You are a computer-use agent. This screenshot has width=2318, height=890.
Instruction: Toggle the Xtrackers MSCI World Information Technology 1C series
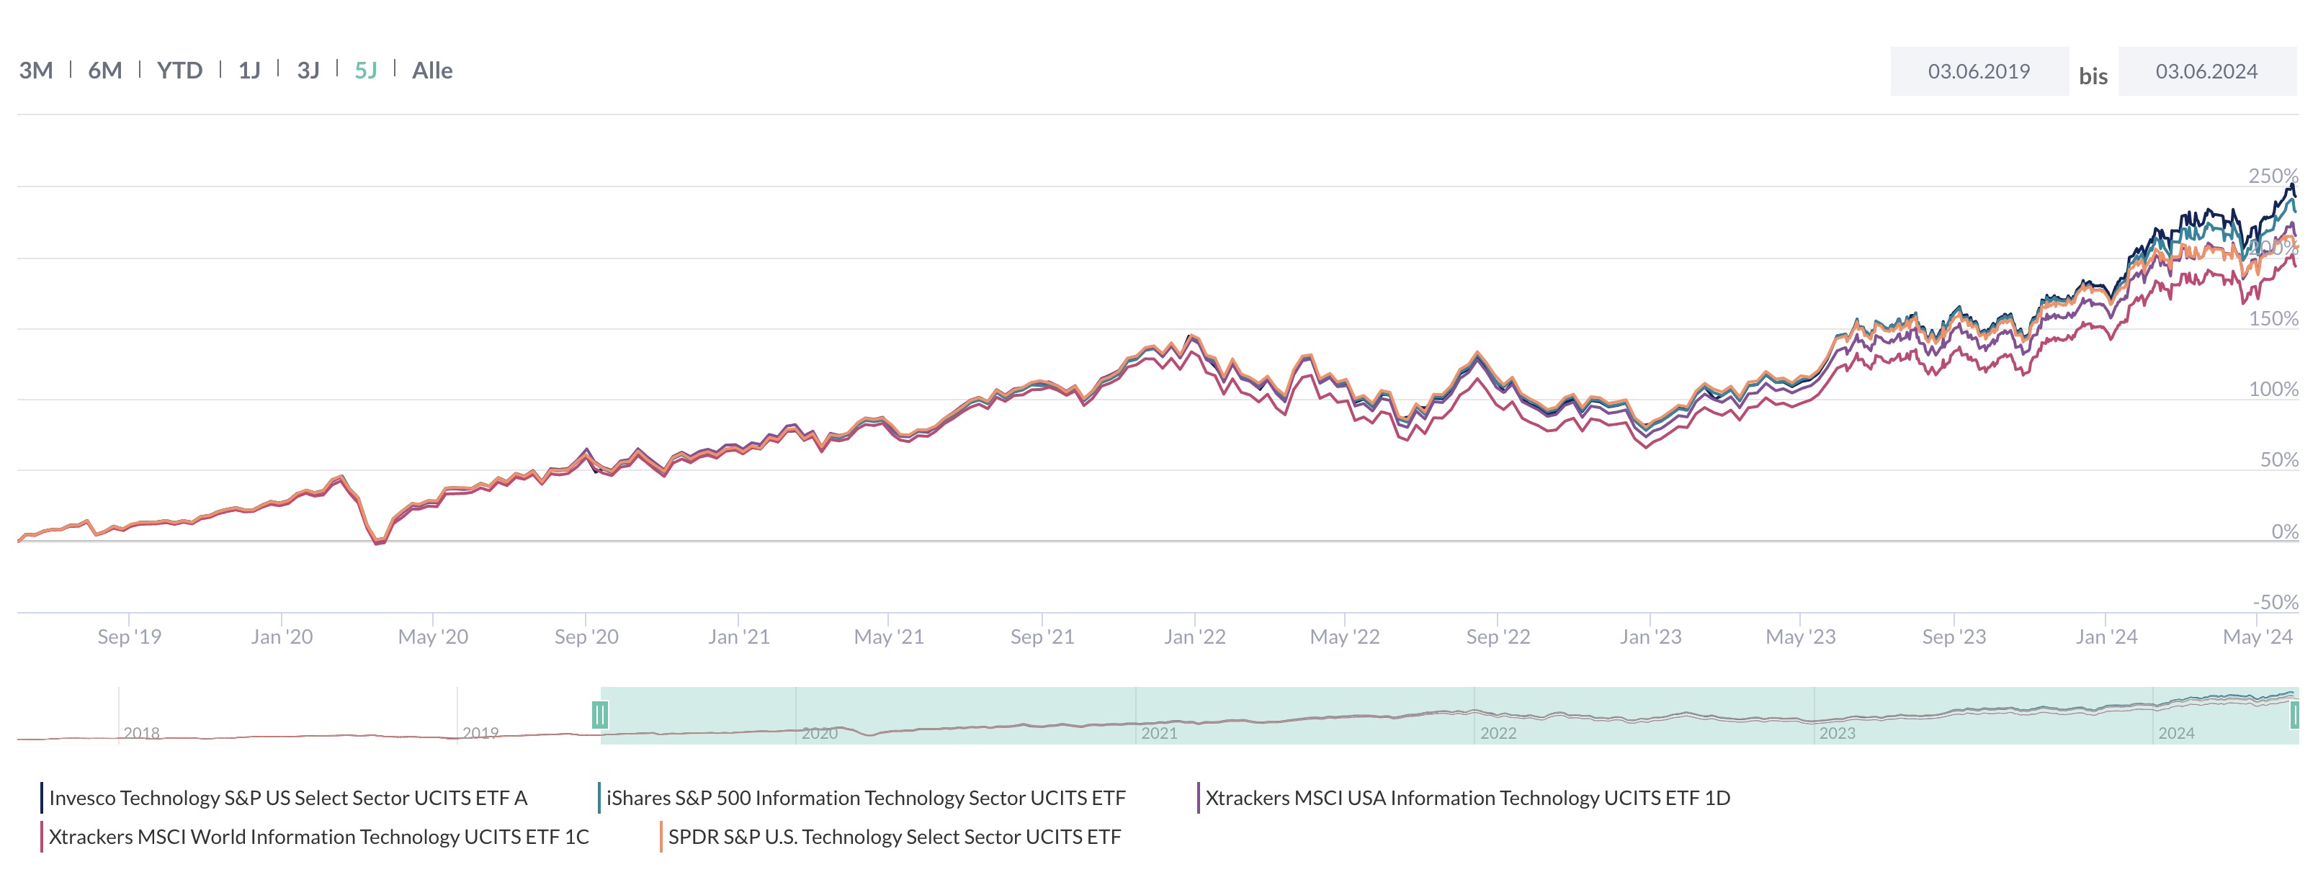[317, 836]
